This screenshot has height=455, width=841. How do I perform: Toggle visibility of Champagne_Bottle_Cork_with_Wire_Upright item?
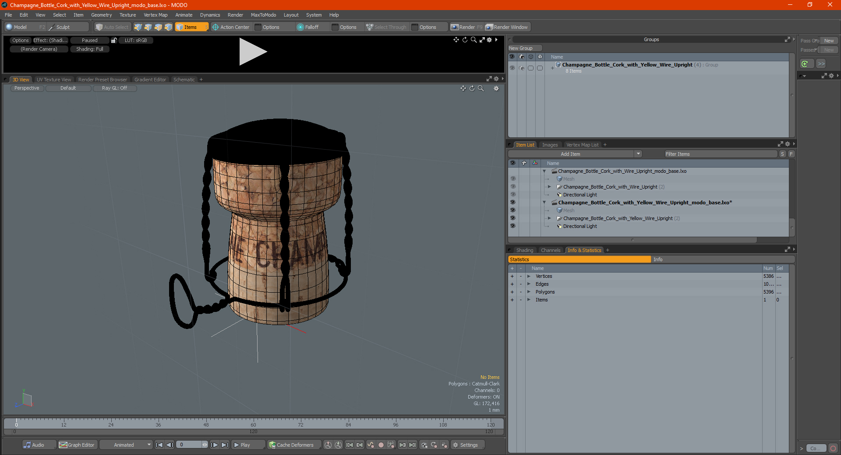tap(512, 187)
